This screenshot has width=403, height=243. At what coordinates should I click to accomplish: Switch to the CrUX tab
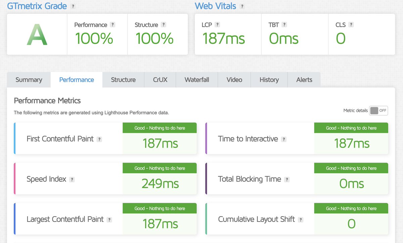[x=160, y=80]
